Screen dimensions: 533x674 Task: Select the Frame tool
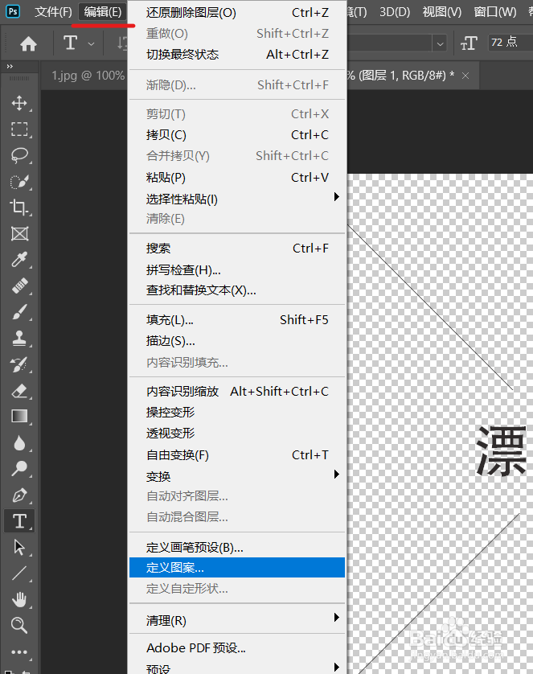point(19,233)
